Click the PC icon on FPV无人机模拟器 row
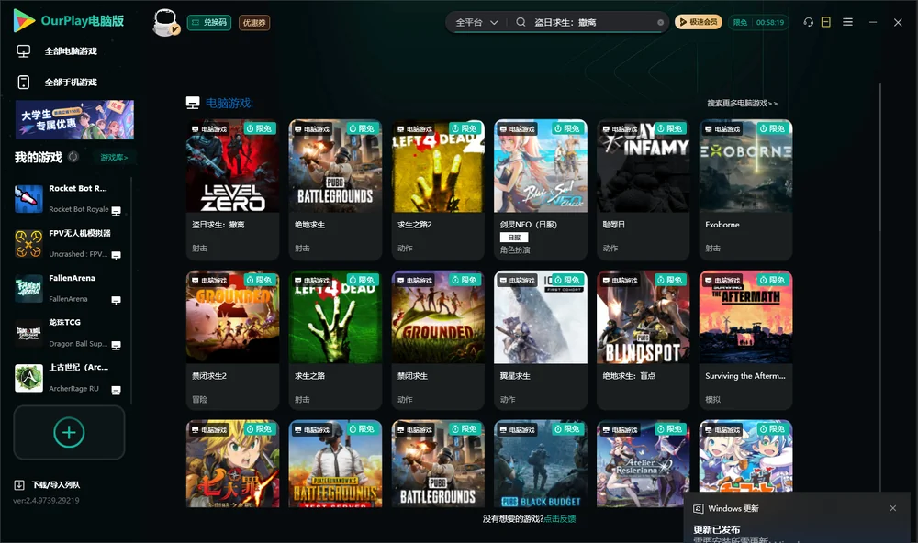The width and height of the screenshot is (918, 543). (x=116, y=256)
